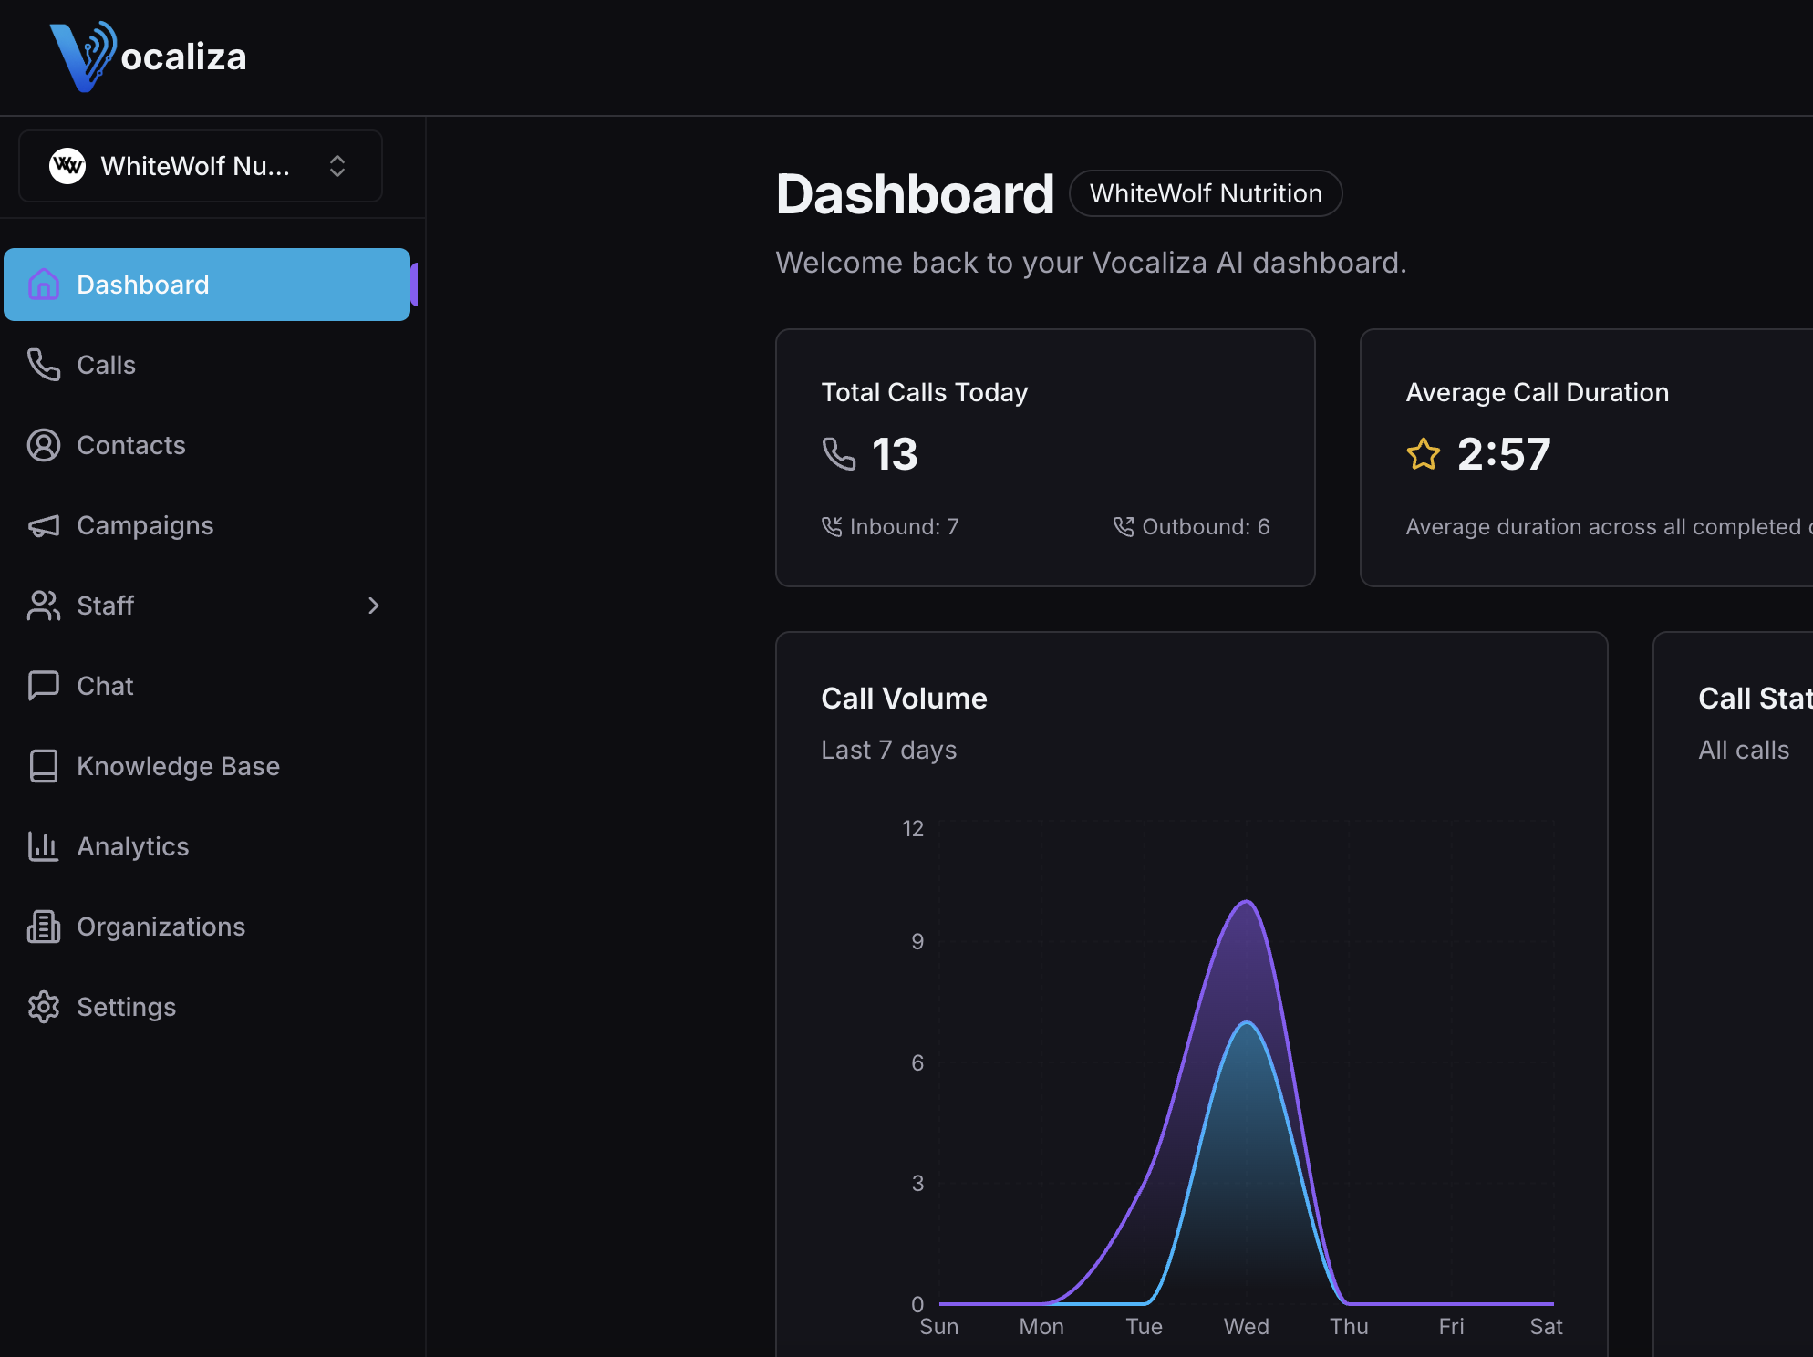This screenshot has height=1357, width=1813.
Task: Open Contacts via the person icon
Action: 43,444
